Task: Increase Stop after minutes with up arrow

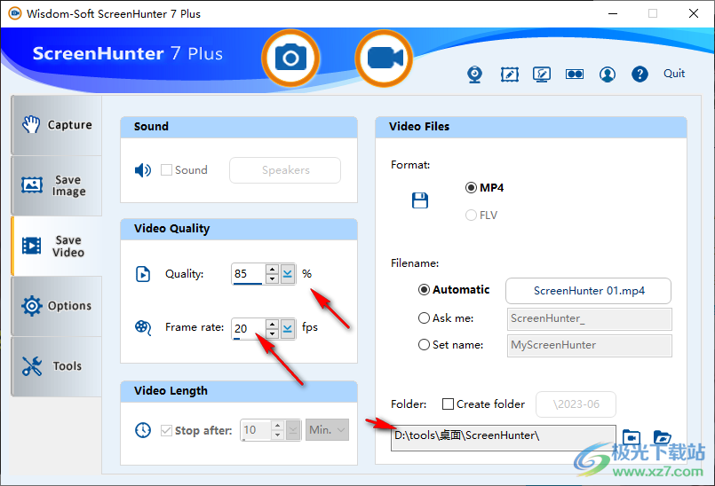Action: point(278,425)
